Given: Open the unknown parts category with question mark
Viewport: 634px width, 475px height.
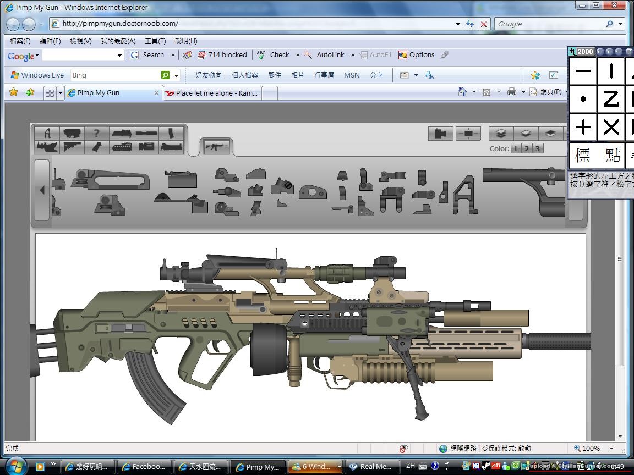Looking at the screenshot, I should pos(97,133).
